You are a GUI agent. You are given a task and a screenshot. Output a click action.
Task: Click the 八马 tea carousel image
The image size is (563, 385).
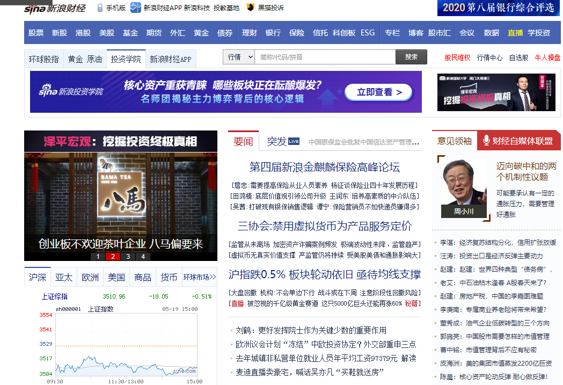(x=121, y=207)
